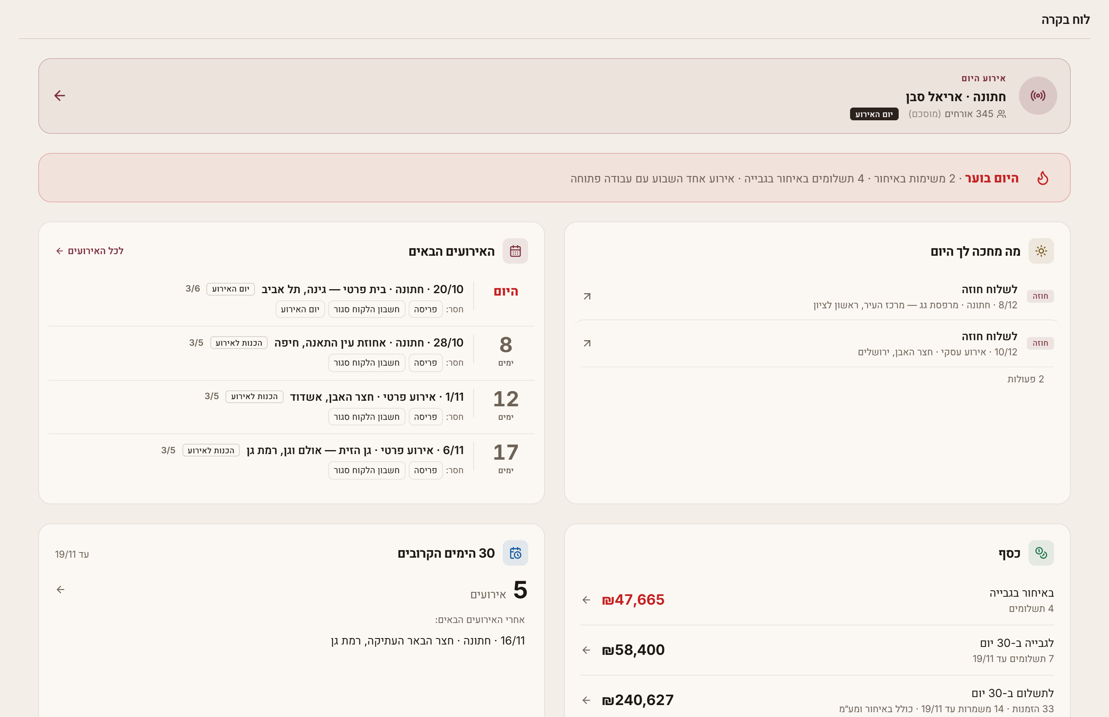Click the sun icon beside מה מחכה לך היום
The width and height of the screenshot is (1109, 717).
pyautogui.click(x=1041, y=251)
